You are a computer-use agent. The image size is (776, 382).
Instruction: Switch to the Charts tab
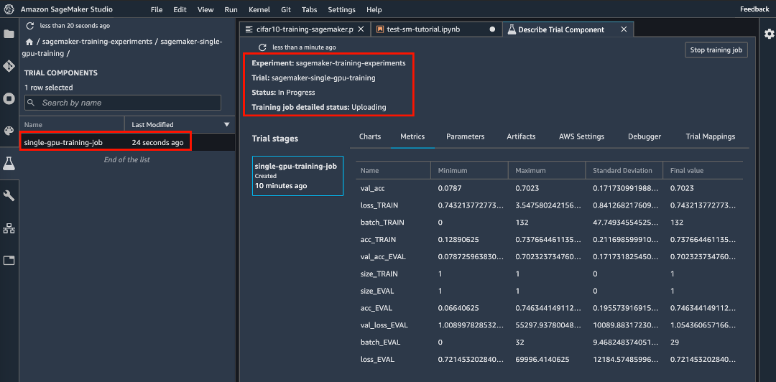tap(370, 136)
